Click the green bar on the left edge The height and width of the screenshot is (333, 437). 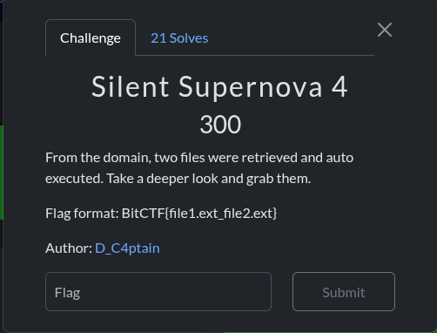[2, 173]
